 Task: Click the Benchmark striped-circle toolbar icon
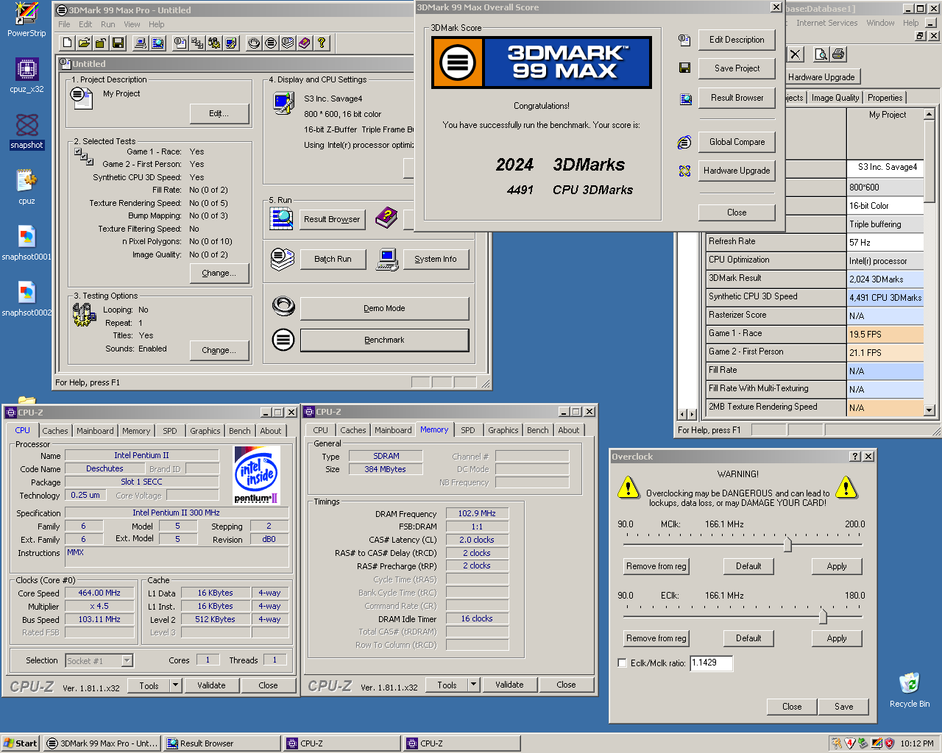click(x=271, y=43)
